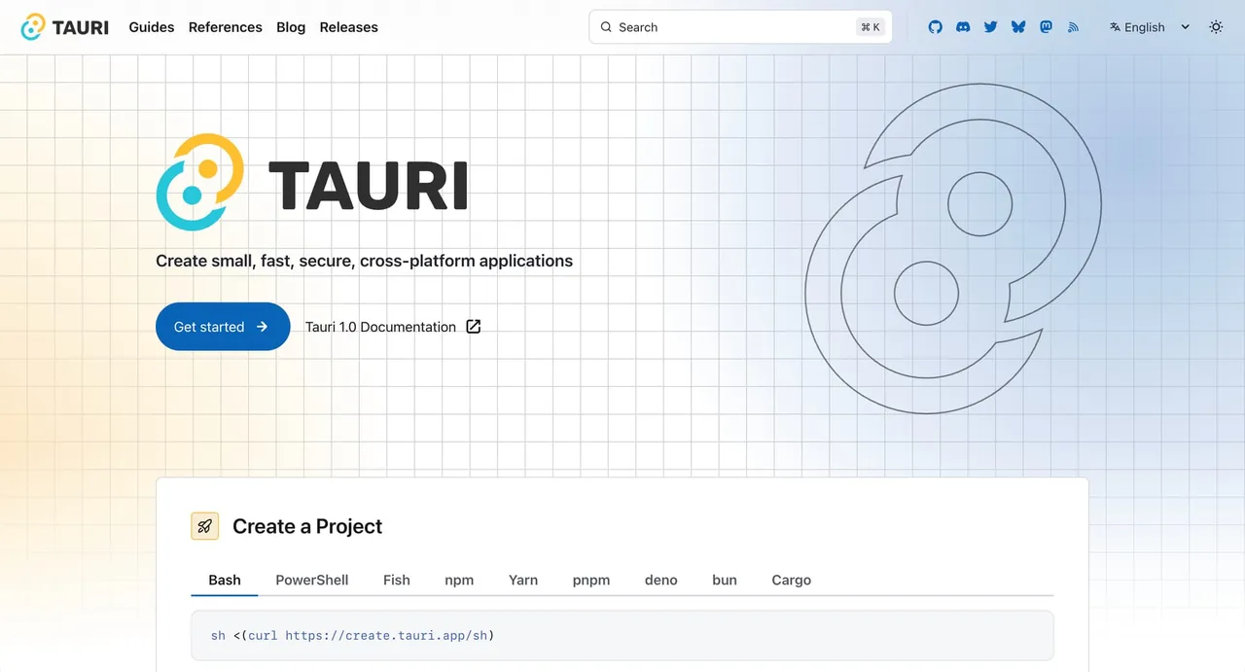The image size is (1245, 672).
Task: Focus the Search input field
Action: point(740,27)
